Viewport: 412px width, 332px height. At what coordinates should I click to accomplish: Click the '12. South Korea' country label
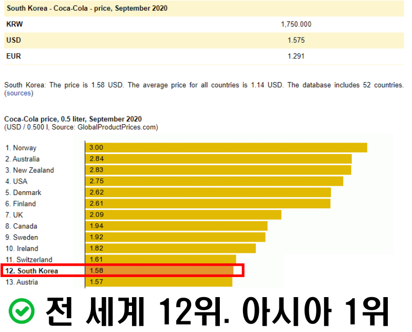click(31, 271)
